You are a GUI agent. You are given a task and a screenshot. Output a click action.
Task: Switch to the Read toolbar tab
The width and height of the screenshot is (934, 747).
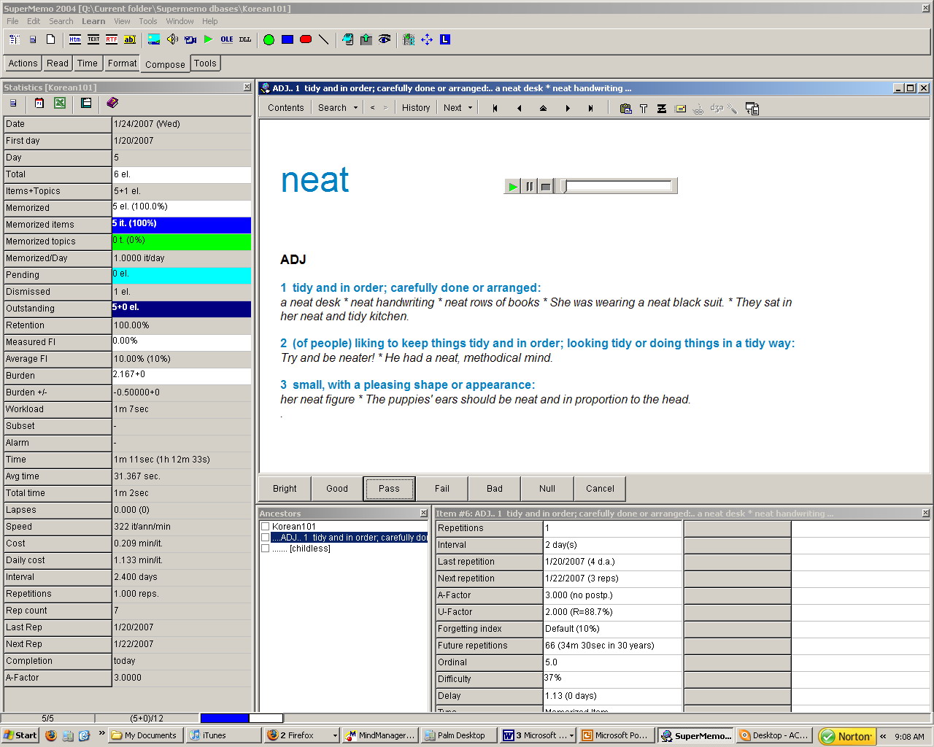click(x=58, y=63)
